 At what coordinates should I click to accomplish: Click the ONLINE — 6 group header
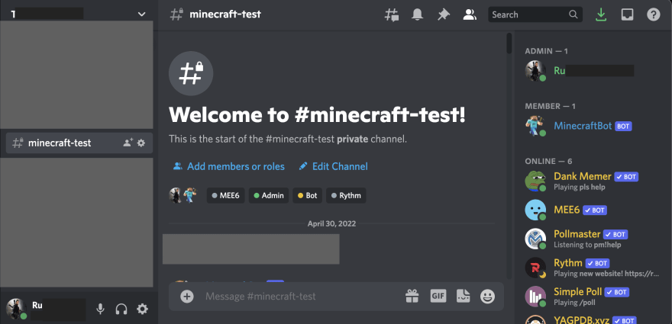(548, 162)
